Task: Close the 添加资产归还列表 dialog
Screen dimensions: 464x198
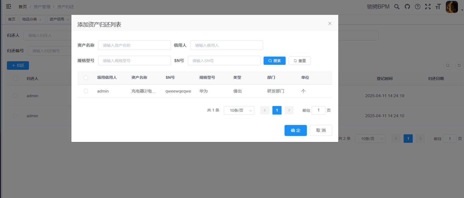Action: click(330, 23)
